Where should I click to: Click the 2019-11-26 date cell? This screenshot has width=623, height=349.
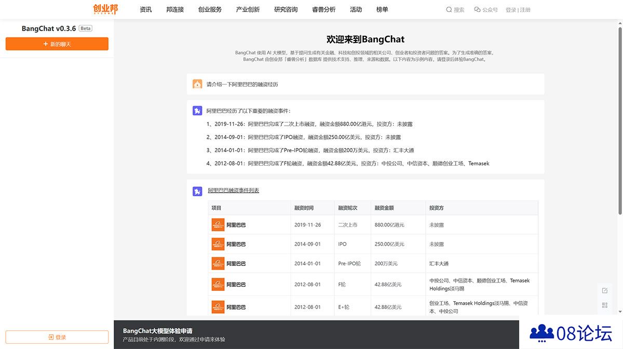pos(307,225)
